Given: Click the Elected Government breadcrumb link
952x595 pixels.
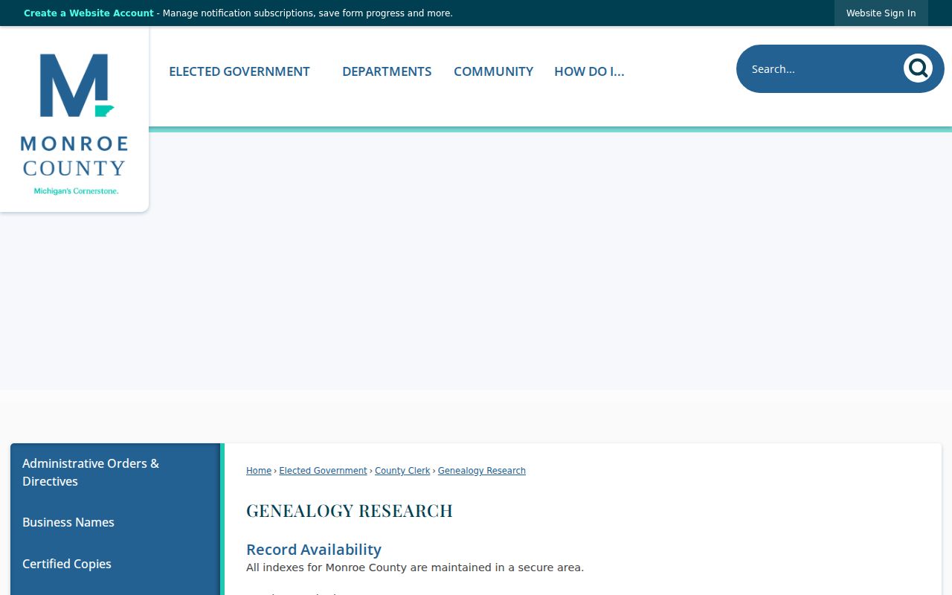Looking at the screenshot, I should click(323, 471).
